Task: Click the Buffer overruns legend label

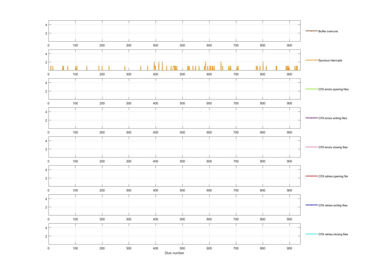Action: point(328,31)
